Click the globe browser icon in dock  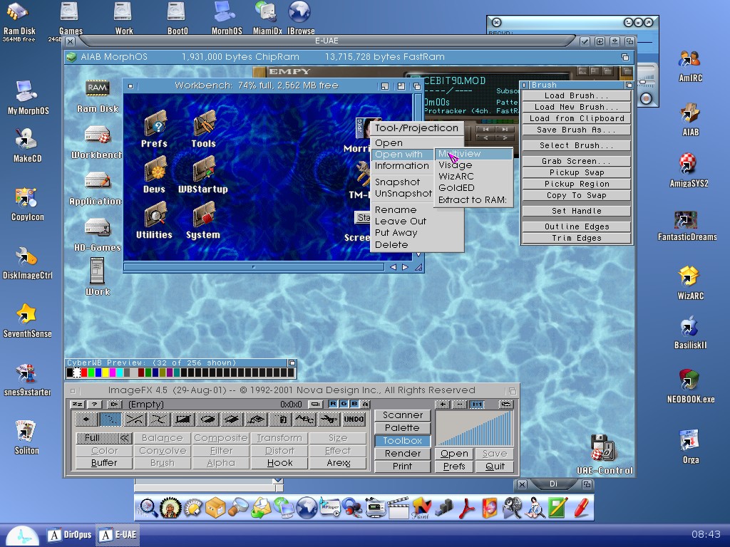click(307, 507)
